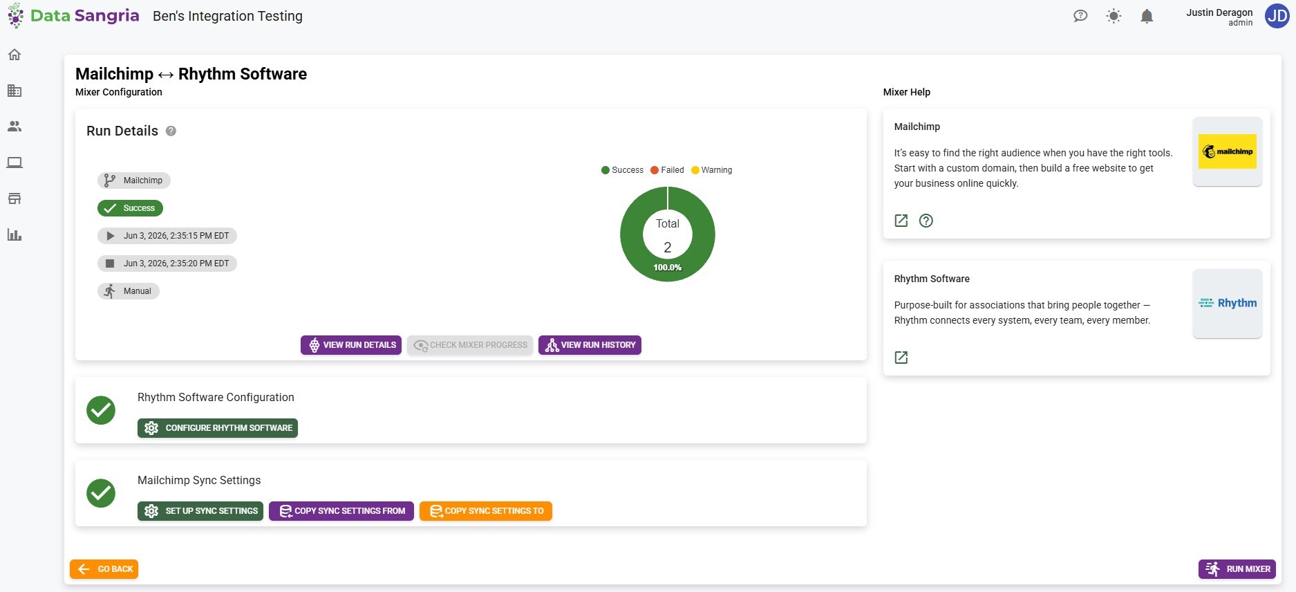Click Mailchimp ↔ Rhythm Software heading

[x=191, y=74]
